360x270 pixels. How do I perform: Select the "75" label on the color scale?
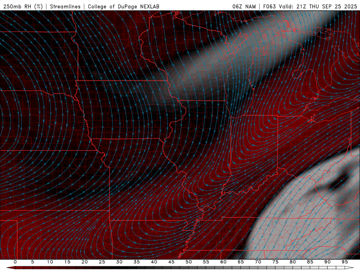(x=275, y=262)
